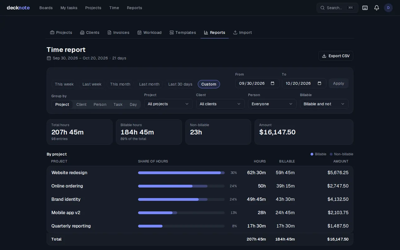Open notifications bell
400x250 pixels.
point(377,8)
